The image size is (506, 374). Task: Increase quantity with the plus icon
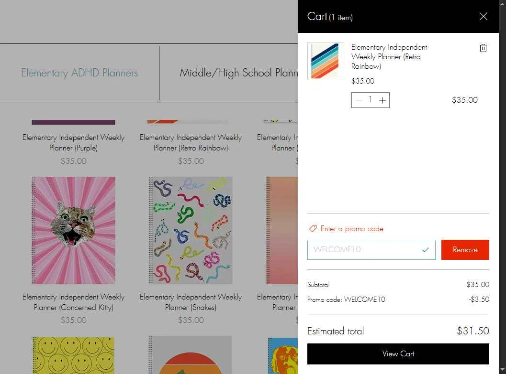tap(382, 100)
